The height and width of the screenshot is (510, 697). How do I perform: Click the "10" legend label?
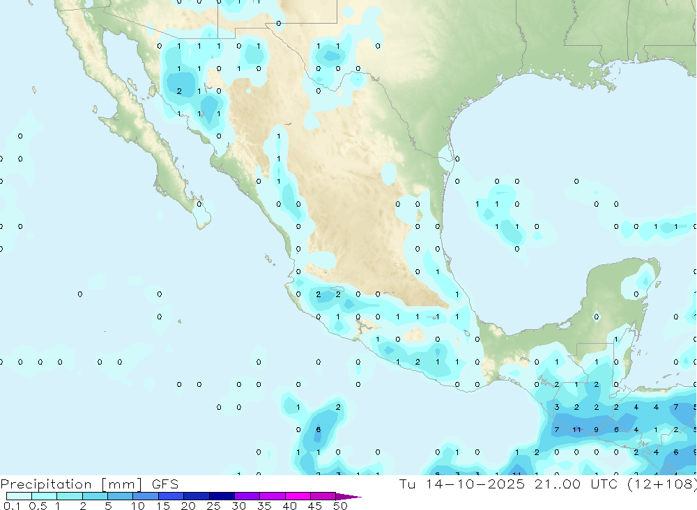pos(138,506)
